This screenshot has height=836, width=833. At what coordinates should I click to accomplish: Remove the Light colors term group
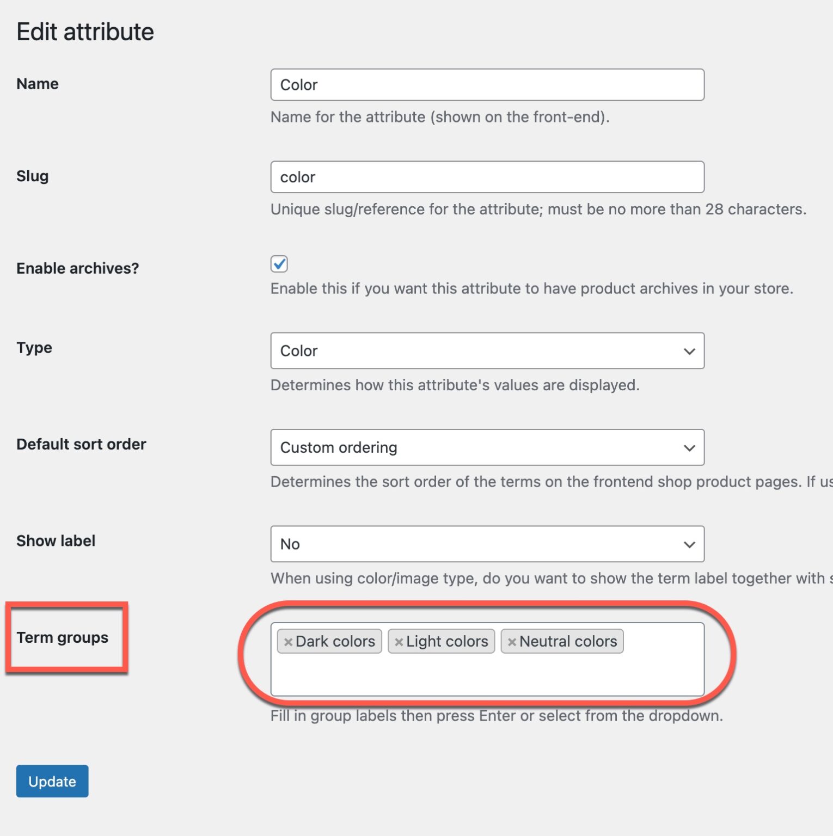(399, 641)
